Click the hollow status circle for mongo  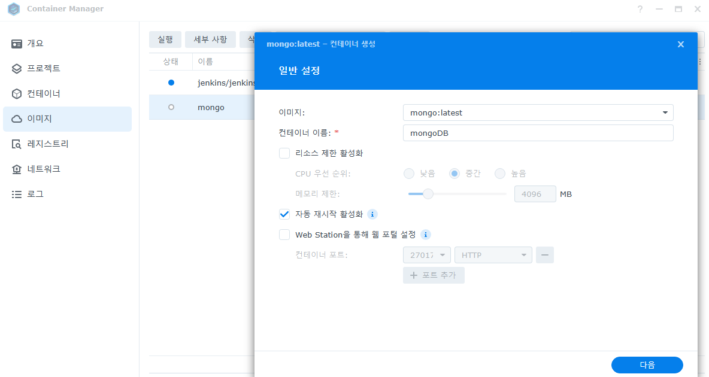pos(171,108)
